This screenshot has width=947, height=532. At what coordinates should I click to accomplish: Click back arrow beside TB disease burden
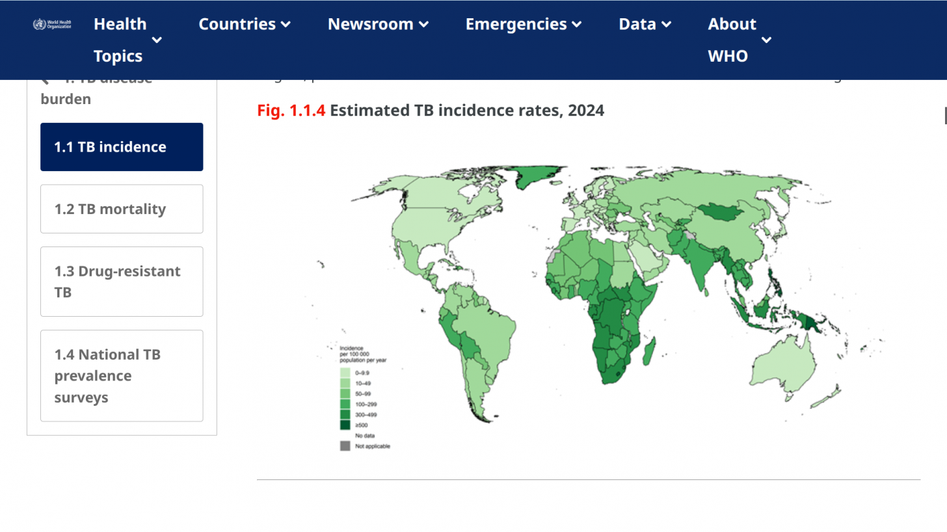click(45, 80)
